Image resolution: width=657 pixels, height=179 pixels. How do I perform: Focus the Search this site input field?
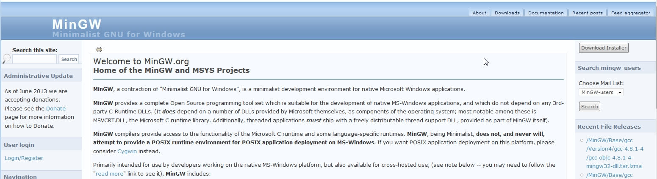pos(34,59)
